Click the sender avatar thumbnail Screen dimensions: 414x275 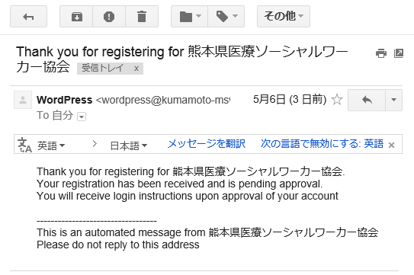click(x=23, y=100)
